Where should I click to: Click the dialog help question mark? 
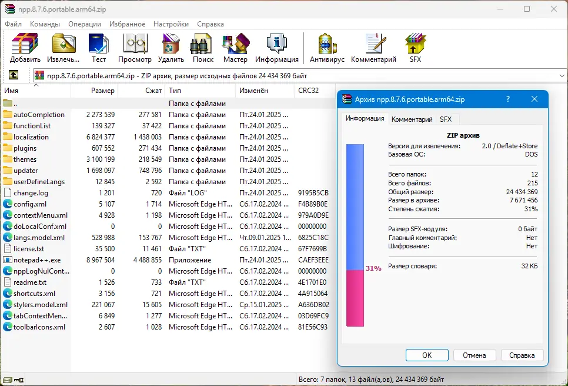coord(508,99)
